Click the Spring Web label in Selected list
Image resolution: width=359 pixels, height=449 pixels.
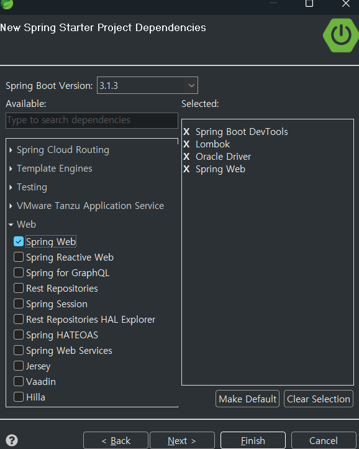click(220, 169)
